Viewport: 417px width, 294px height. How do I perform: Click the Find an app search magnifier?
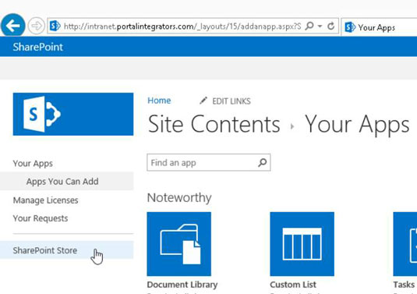262,162
